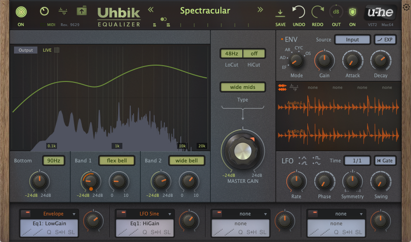Click the ENV section title
Image resolution: width=411 pixels, height=242 pixels.
click(x=291, y=40)
